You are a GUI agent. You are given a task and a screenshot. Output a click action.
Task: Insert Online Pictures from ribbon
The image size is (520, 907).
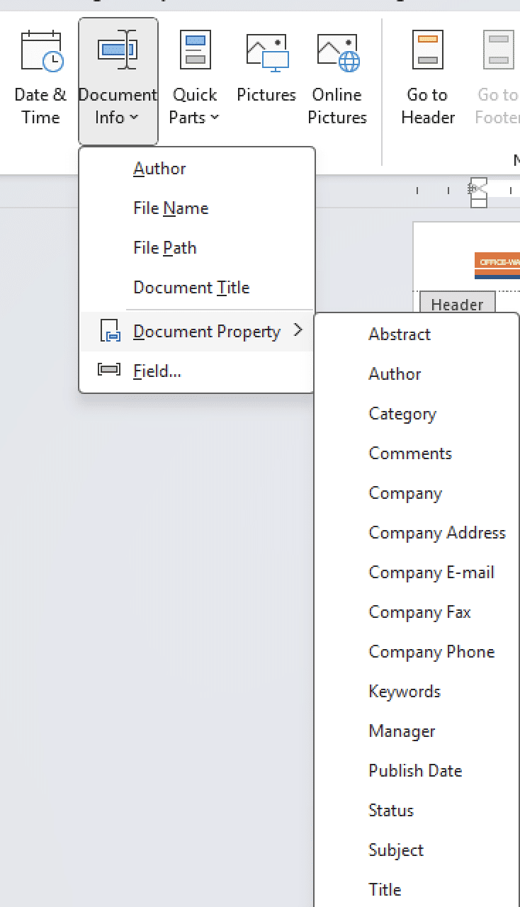coord(337,54)
